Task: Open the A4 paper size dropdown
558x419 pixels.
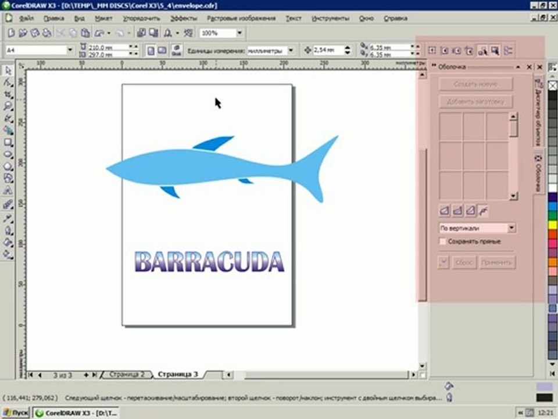Action: click(70, 50)
